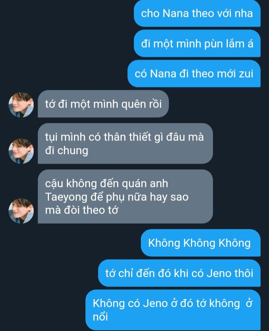Viewport: 269px width, 331px height.
Task: Select the "có Nana đi theo mới zui" message
Action: 194,74
